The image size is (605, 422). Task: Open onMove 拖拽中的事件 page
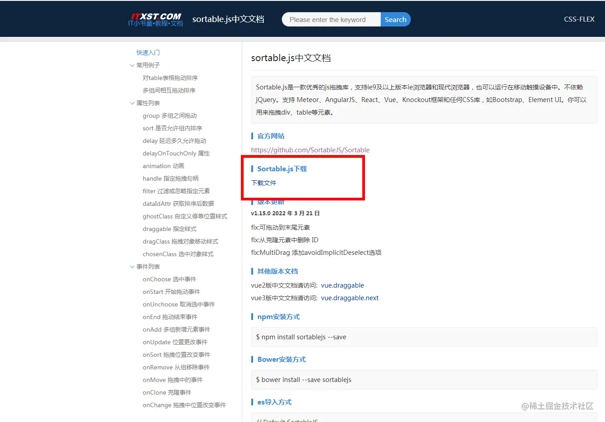[173, 380]
